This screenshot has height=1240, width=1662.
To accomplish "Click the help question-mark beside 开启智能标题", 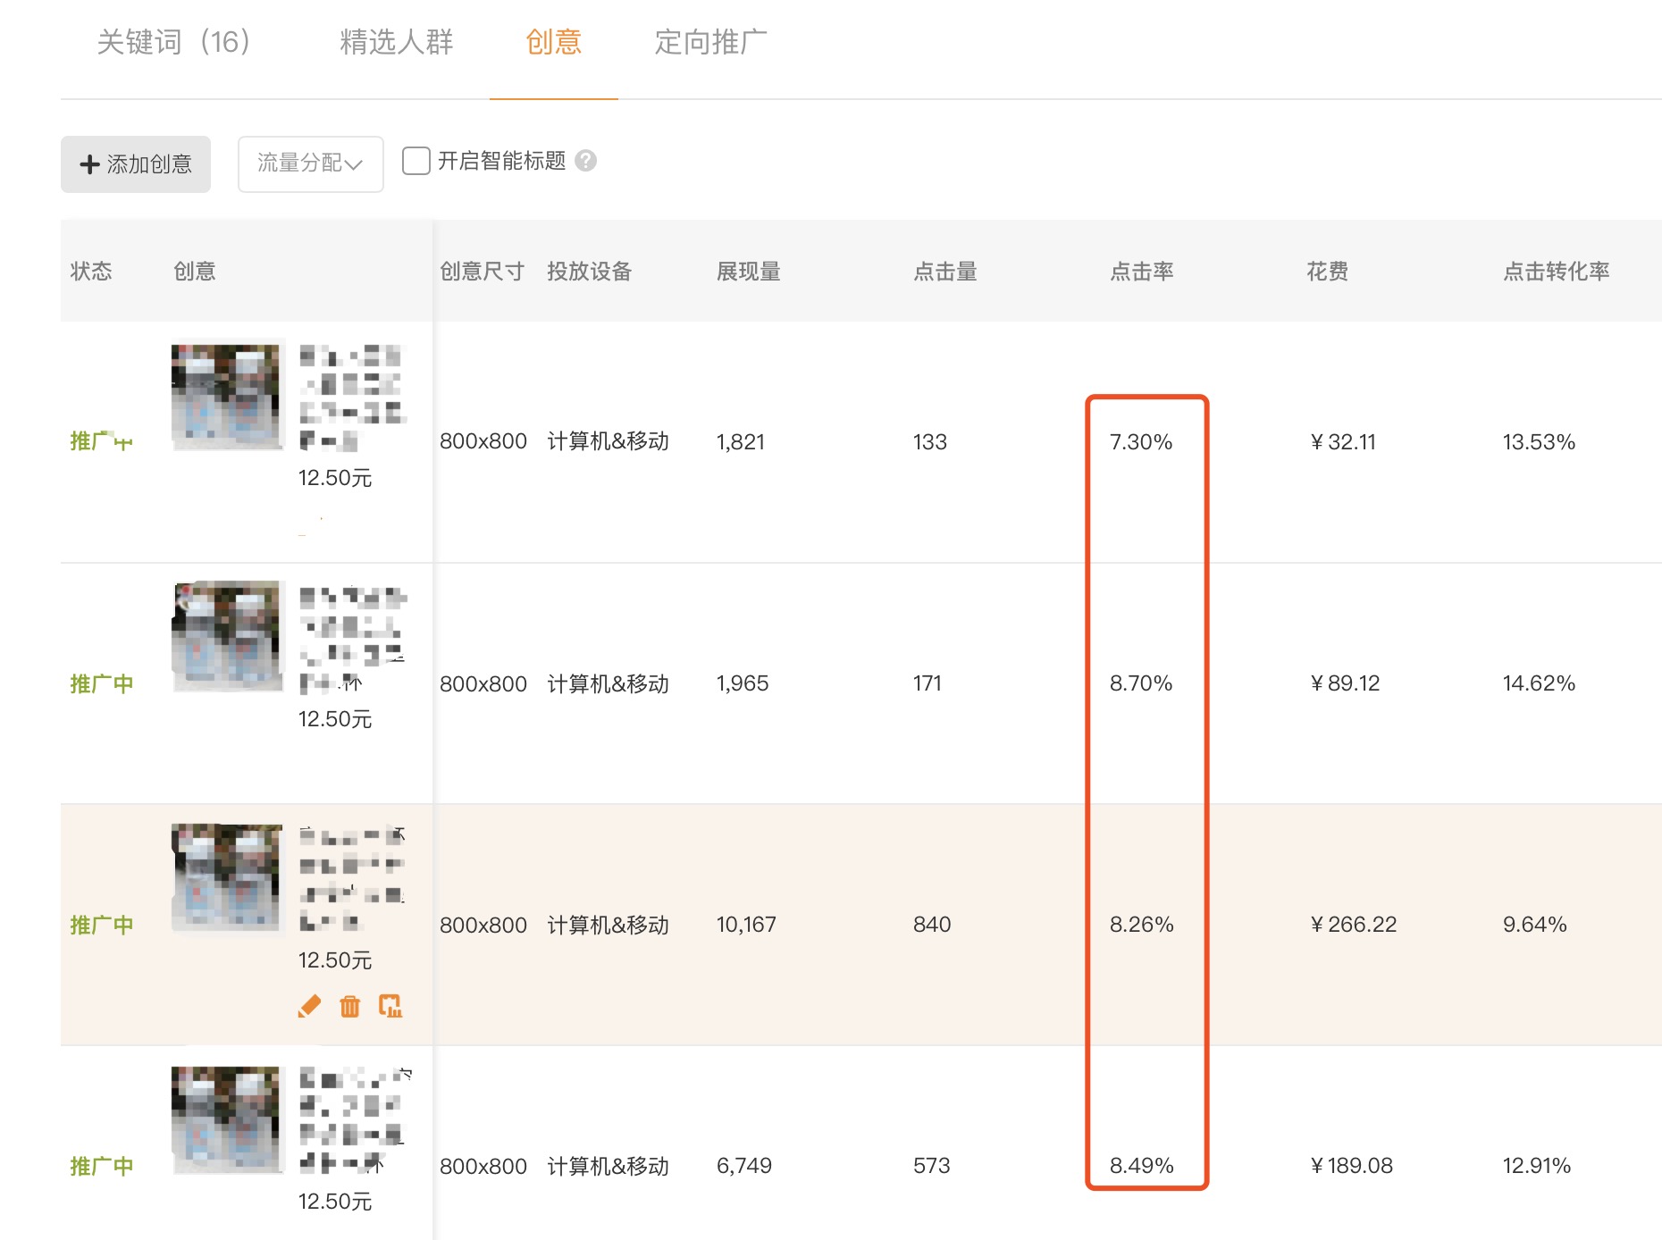I will [585, 162].
